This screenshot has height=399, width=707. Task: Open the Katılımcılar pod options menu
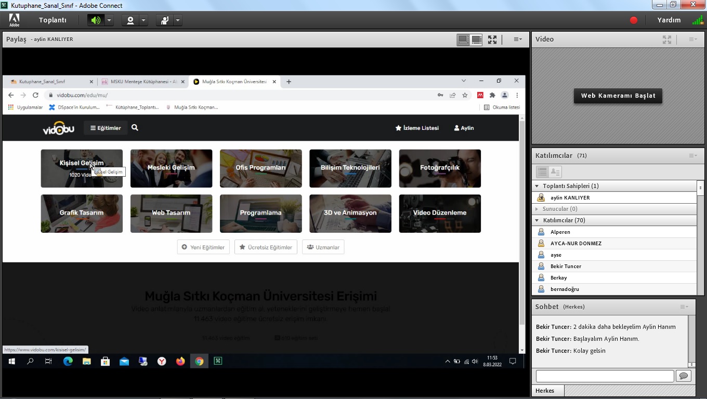[x=693, y=155]
